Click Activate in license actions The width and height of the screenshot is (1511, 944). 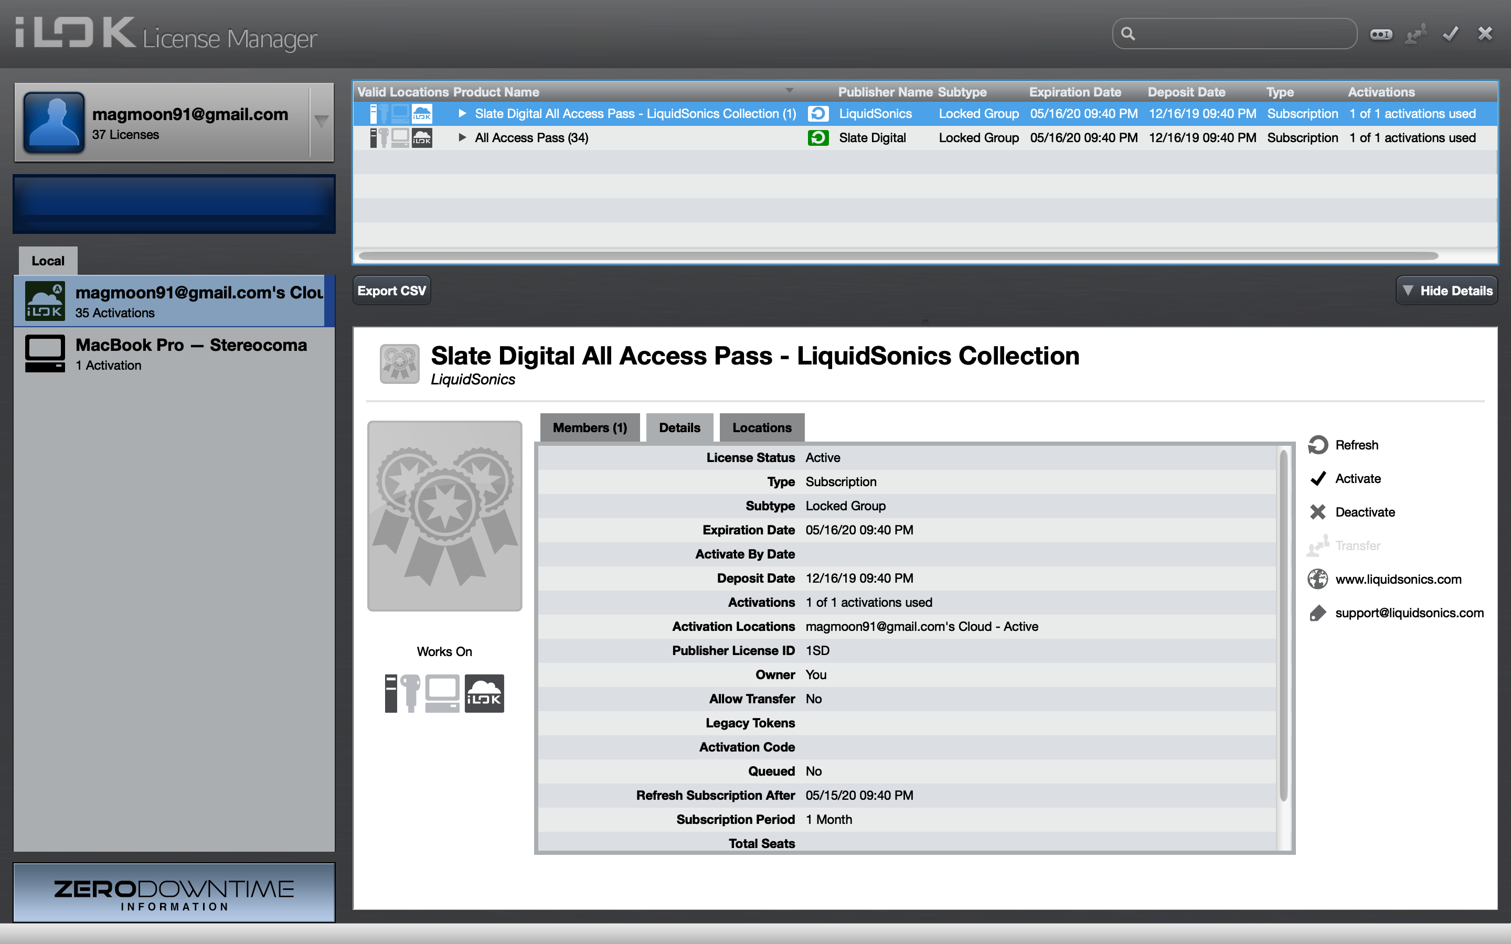coord(1357,479)
